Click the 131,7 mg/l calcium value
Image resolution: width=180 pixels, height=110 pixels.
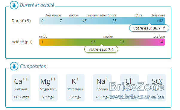(21, 97)
